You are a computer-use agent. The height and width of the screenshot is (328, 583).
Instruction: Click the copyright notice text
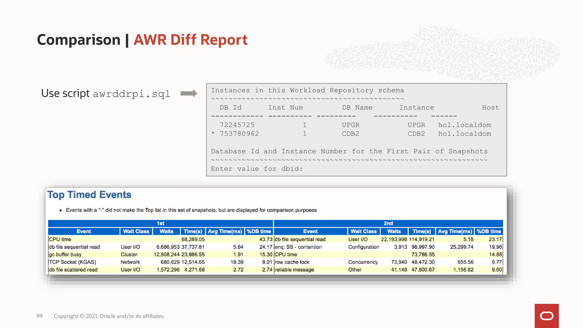coord(109,316)
